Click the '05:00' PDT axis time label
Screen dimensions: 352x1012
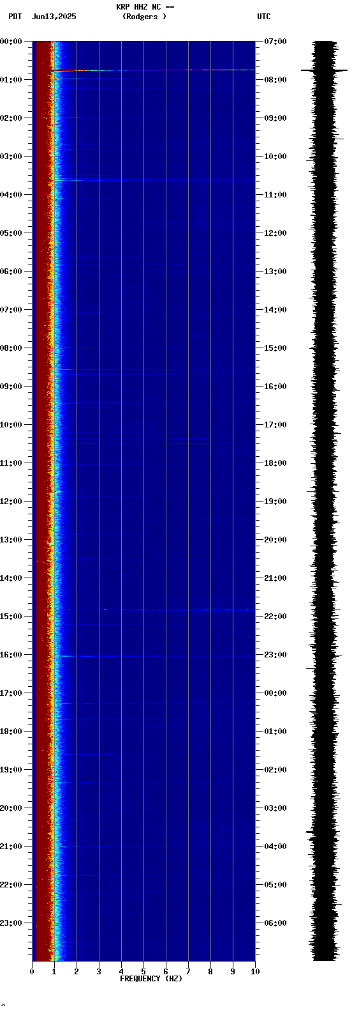coord(11,233)
